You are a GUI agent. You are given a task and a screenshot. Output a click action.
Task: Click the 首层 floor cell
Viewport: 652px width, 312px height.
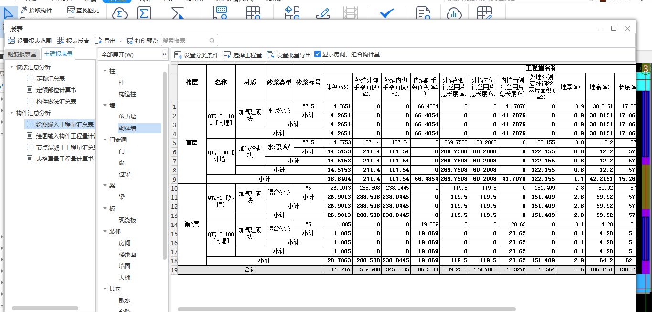(192, 142)
